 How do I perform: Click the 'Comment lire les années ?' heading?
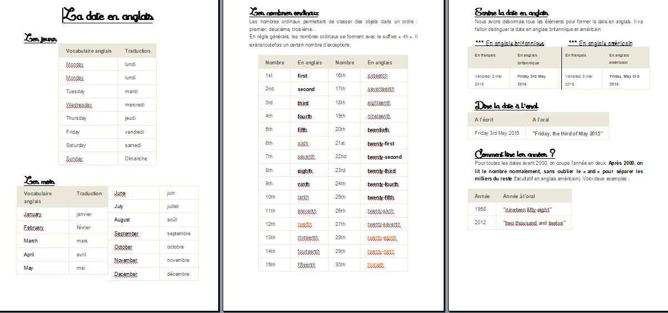pos(515,154)
